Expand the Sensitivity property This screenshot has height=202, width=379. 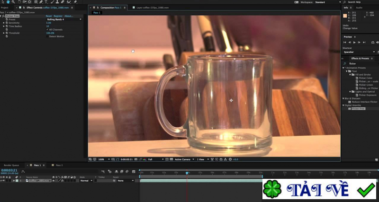(4, 23)
